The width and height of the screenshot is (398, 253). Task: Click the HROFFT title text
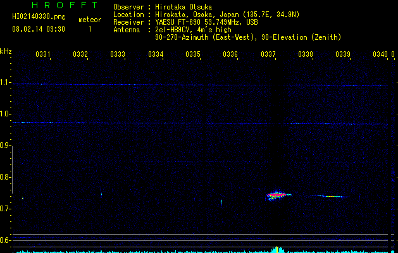(x=65, y=5)
